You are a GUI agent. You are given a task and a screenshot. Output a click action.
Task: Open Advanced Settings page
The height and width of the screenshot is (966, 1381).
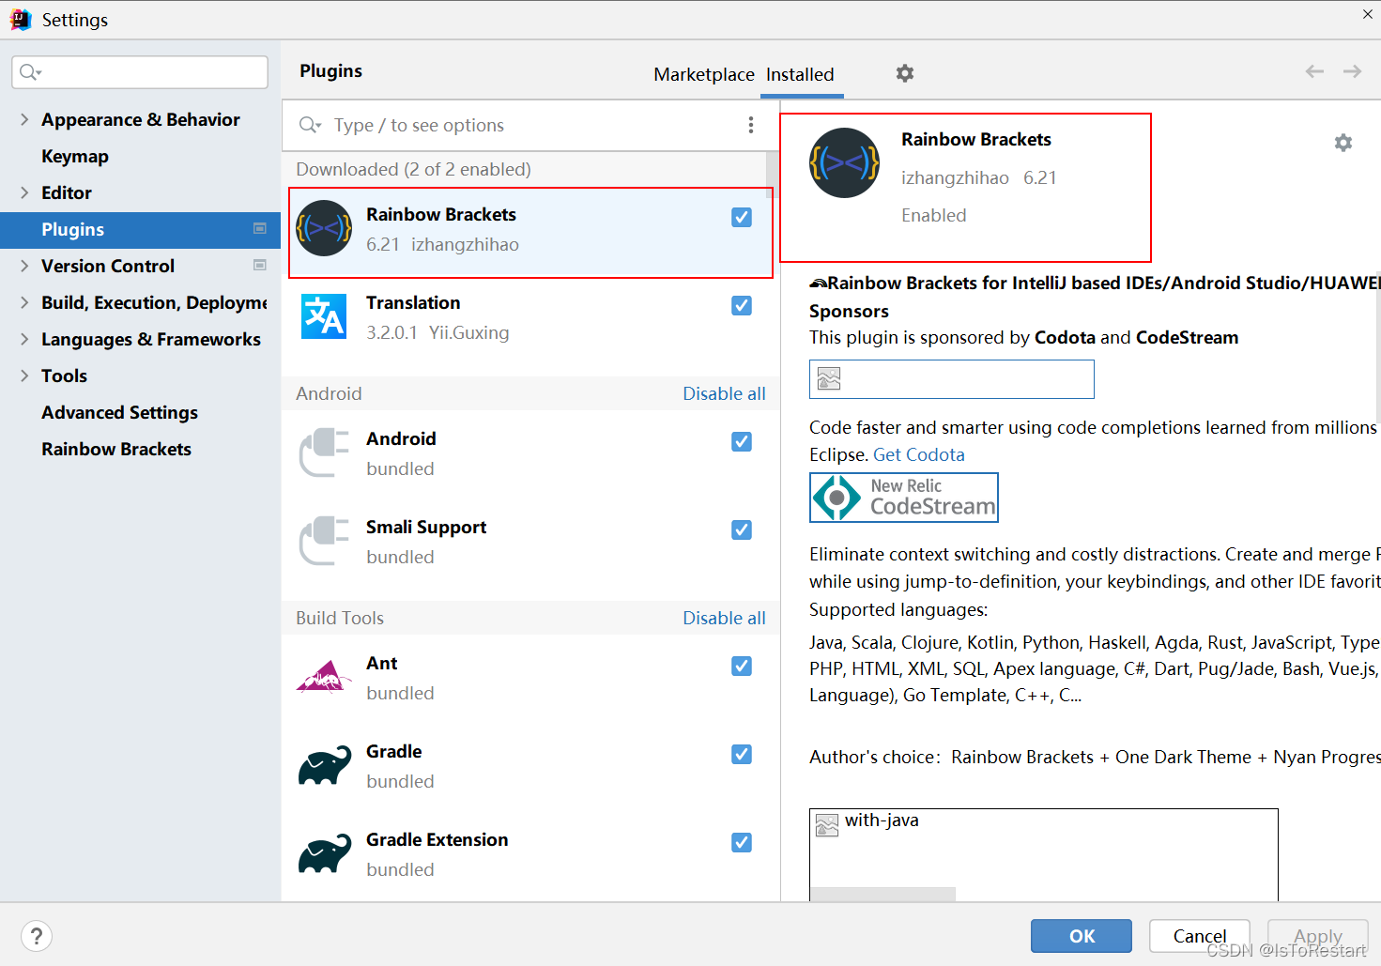tap(119, 412)
